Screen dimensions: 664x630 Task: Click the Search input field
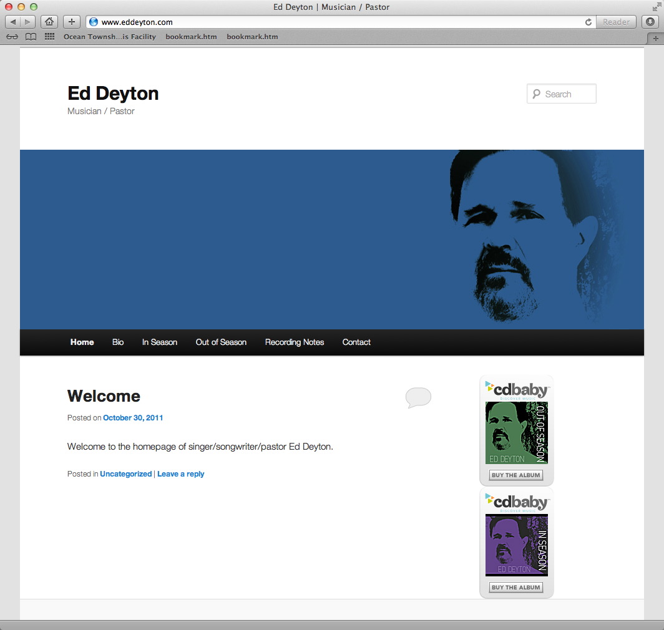click(x=562, y=94)
